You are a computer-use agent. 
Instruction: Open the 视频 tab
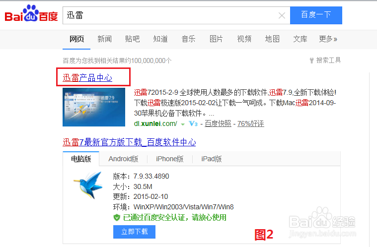point(244,39)
